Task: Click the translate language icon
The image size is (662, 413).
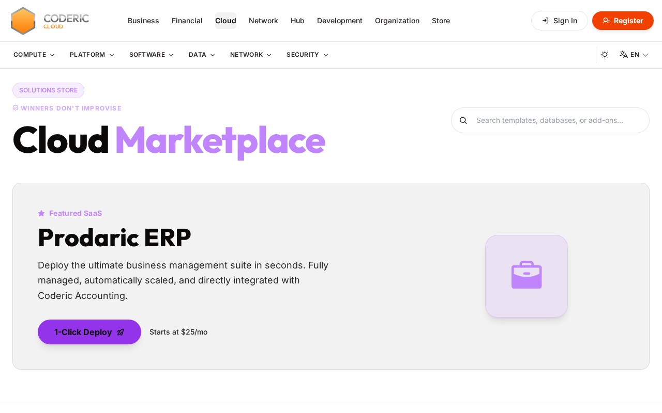Action: coord(624,55)
